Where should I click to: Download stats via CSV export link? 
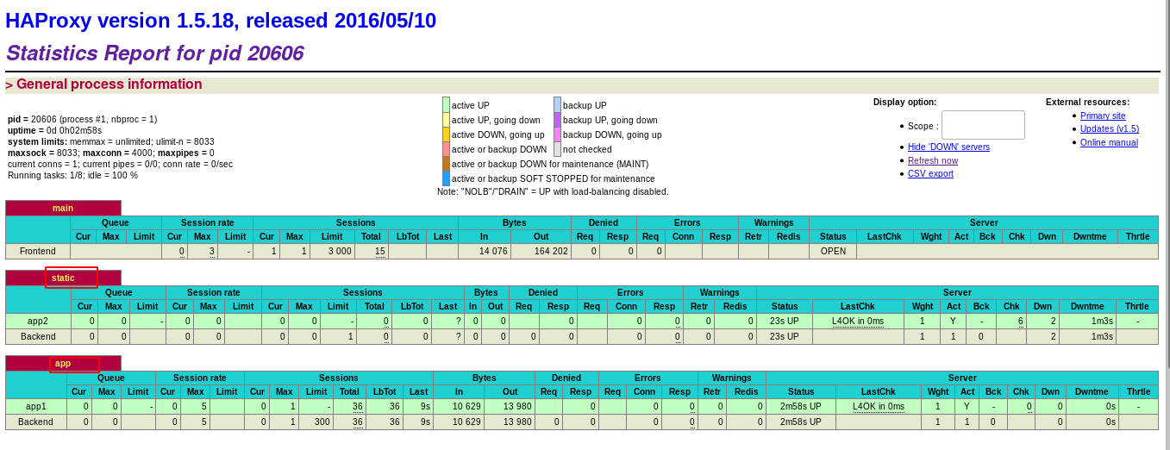point(930,173)
